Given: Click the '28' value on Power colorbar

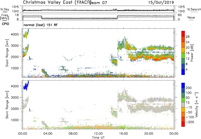Looking at the screenshot, I should (x=187, y=37).
